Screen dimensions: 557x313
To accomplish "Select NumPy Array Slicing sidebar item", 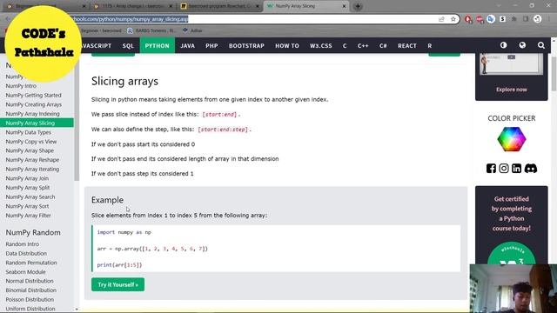I will [x=37, y=123].
